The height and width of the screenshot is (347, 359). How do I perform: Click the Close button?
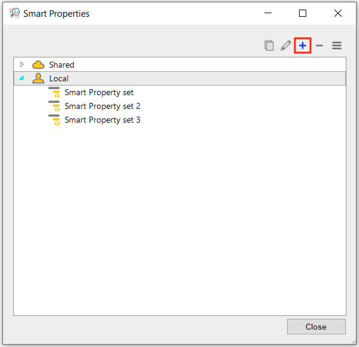[x=316, y=327]
